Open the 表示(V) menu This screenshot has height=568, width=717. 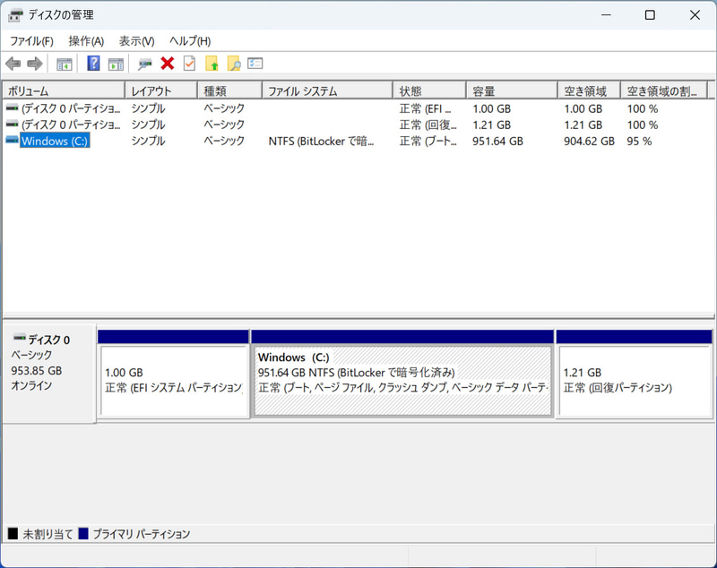(135, 41)
